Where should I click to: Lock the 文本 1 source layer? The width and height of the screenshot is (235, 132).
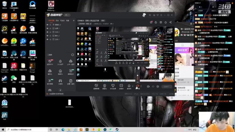[50, 39]
